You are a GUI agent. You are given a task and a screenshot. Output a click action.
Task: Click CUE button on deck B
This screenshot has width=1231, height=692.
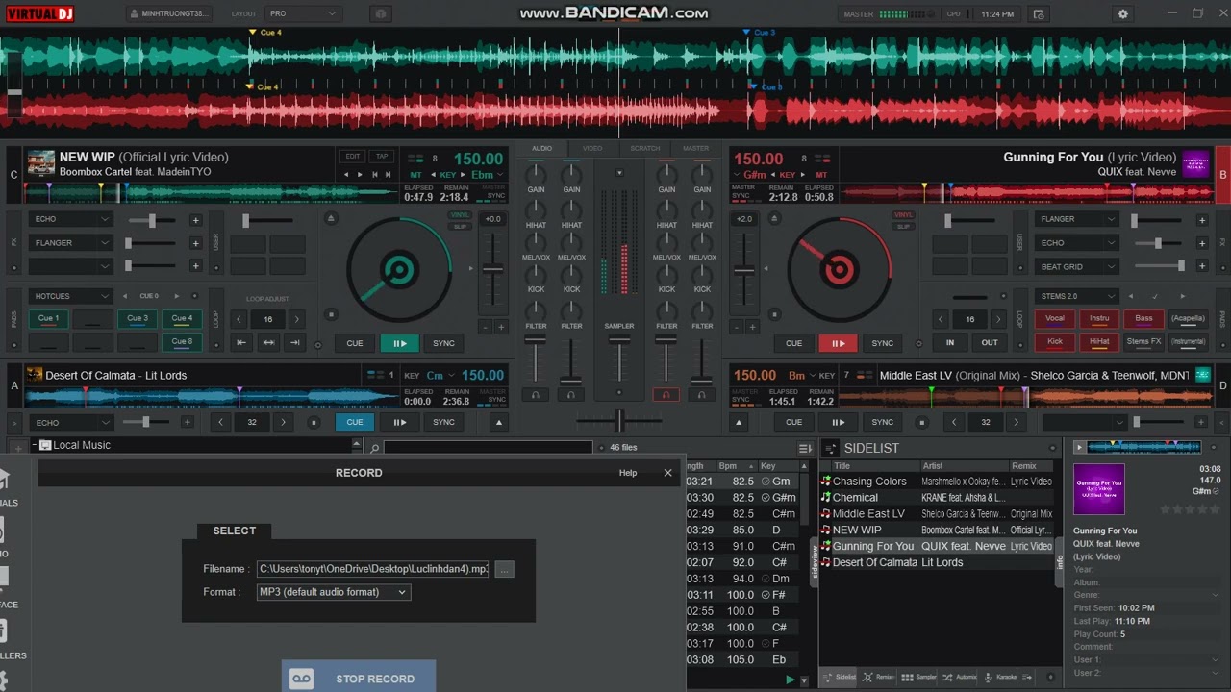(793, 343)
